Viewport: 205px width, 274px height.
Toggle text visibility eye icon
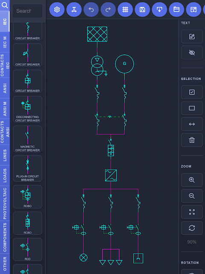click(192, 53)
